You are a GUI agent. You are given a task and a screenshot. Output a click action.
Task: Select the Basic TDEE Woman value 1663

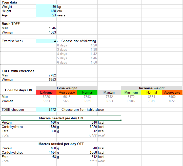click(x=46, y=33)
